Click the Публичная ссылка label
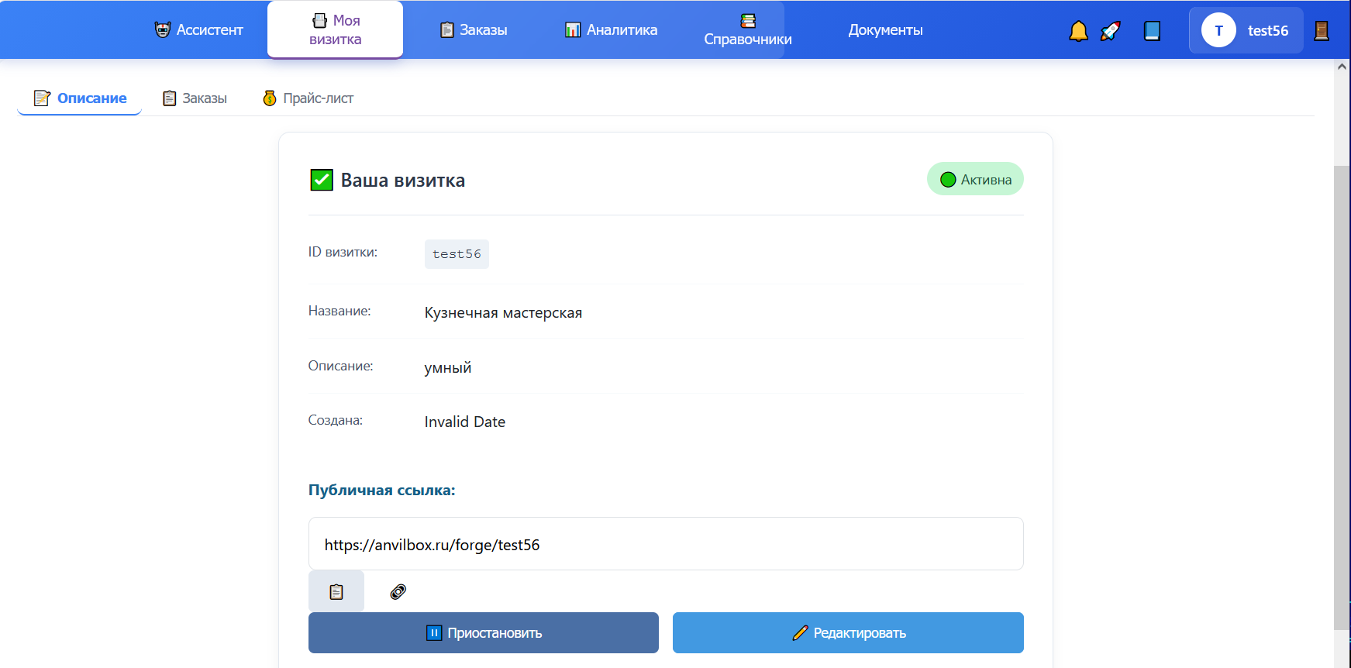The width and height of the screenshot is (1351, 668). pyautogui.click(x=382, y=490)
